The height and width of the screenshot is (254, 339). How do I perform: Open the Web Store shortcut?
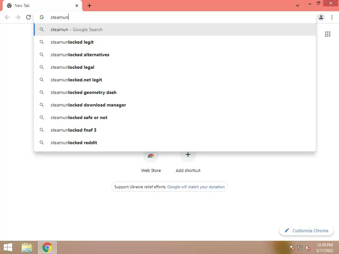(x=151, y=162)
